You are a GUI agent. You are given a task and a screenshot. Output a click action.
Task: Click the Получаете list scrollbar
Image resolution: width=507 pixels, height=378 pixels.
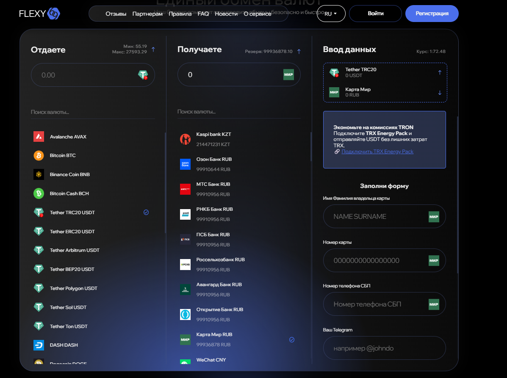point(311,146)
